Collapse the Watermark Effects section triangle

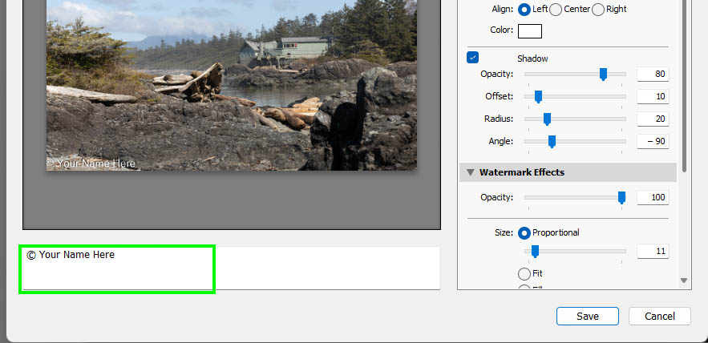tap(471, 172)
